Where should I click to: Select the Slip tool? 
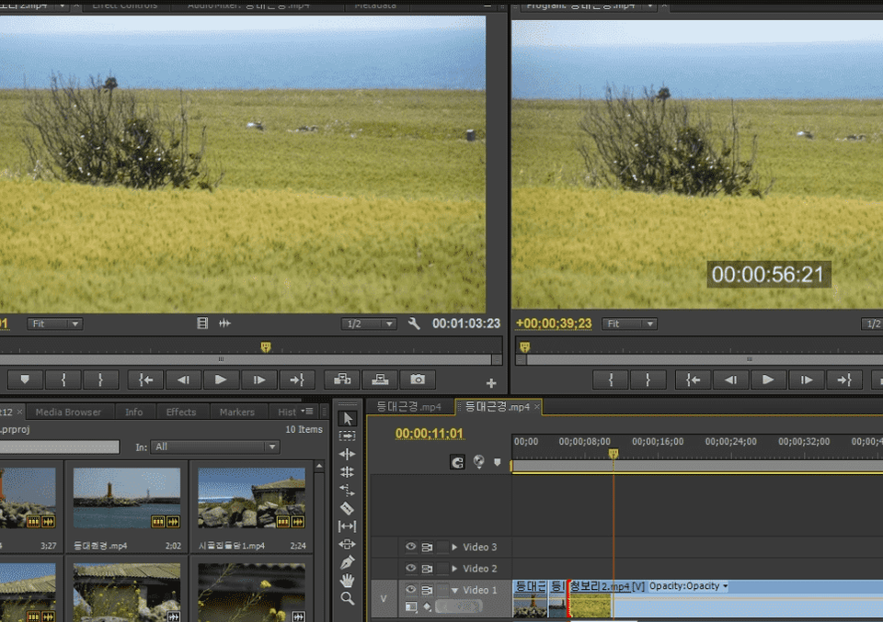click(348, 526)
